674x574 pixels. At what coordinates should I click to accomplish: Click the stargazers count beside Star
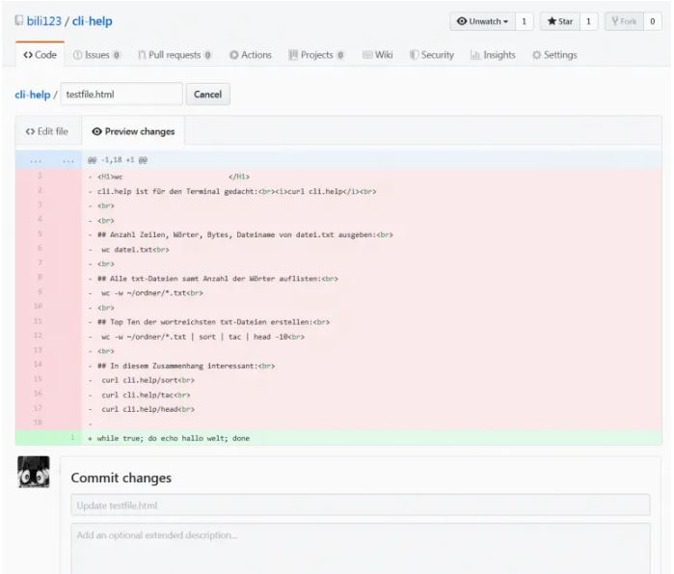588,21
